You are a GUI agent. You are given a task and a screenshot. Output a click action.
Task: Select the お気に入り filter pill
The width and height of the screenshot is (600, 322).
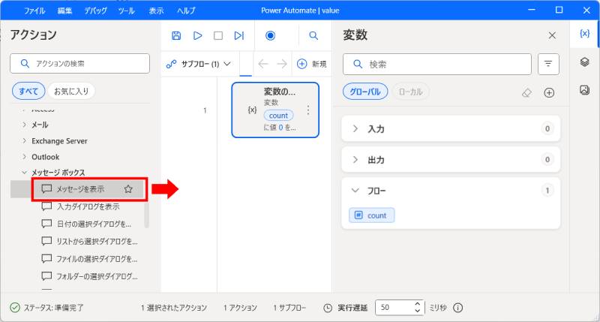pyautogui.click(x=71, y=91)
